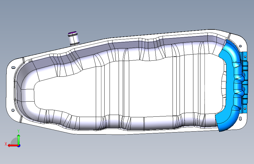Click the blue Z origin dot of triad
This screenshot has height=164, width=254.
19,146
